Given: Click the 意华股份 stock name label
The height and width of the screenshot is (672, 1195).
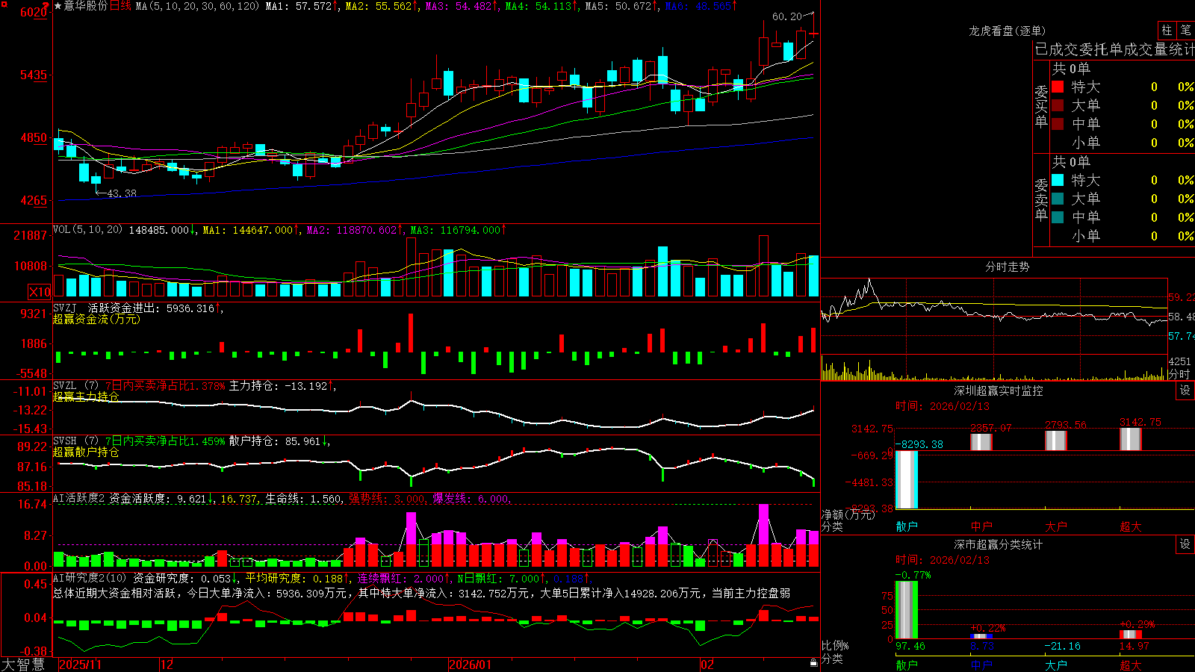Looking at the screenshot, I should point(86,6).
